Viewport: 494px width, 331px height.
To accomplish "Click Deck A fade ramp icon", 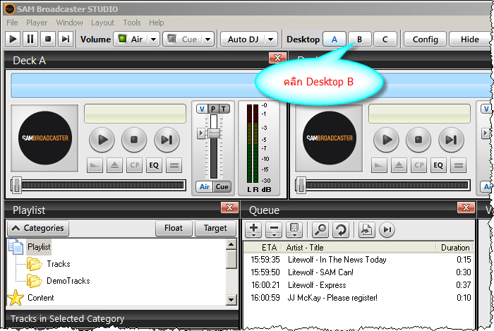I will [95, 165].
